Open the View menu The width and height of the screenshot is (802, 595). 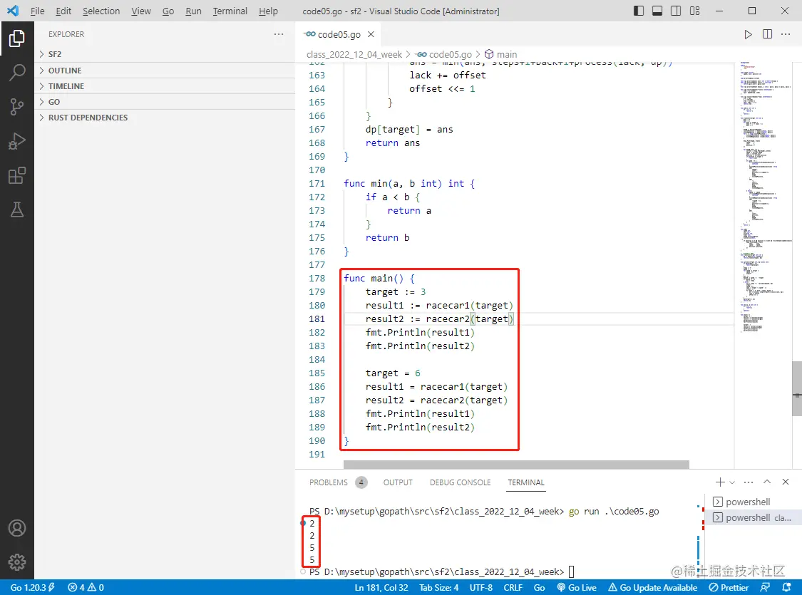tap(140, 11)
